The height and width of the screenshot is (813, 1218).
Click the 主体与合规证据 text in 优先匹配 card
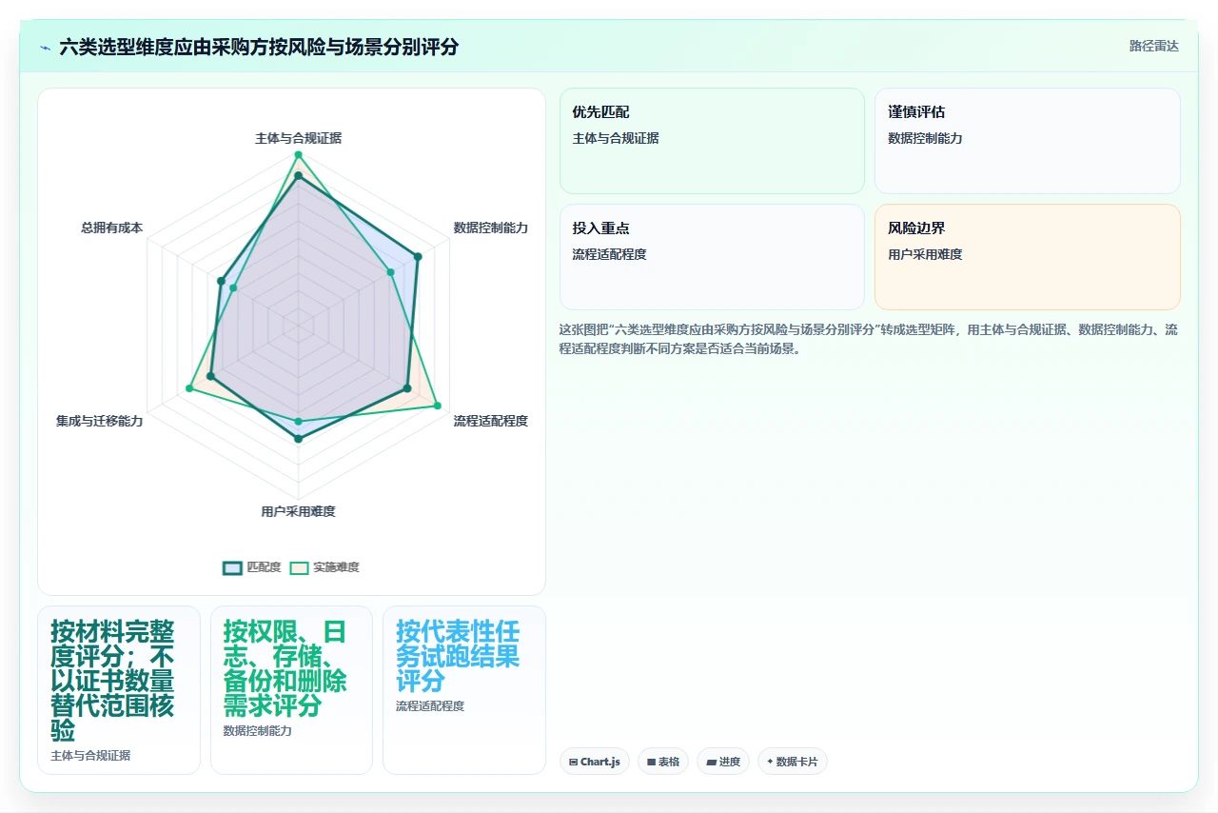[616, 138]
